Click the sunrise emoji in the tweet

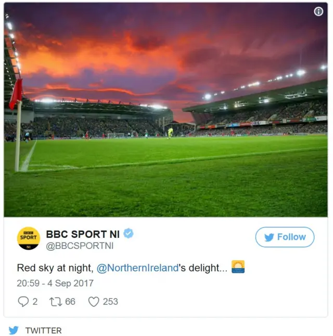(x=238, y=267)
